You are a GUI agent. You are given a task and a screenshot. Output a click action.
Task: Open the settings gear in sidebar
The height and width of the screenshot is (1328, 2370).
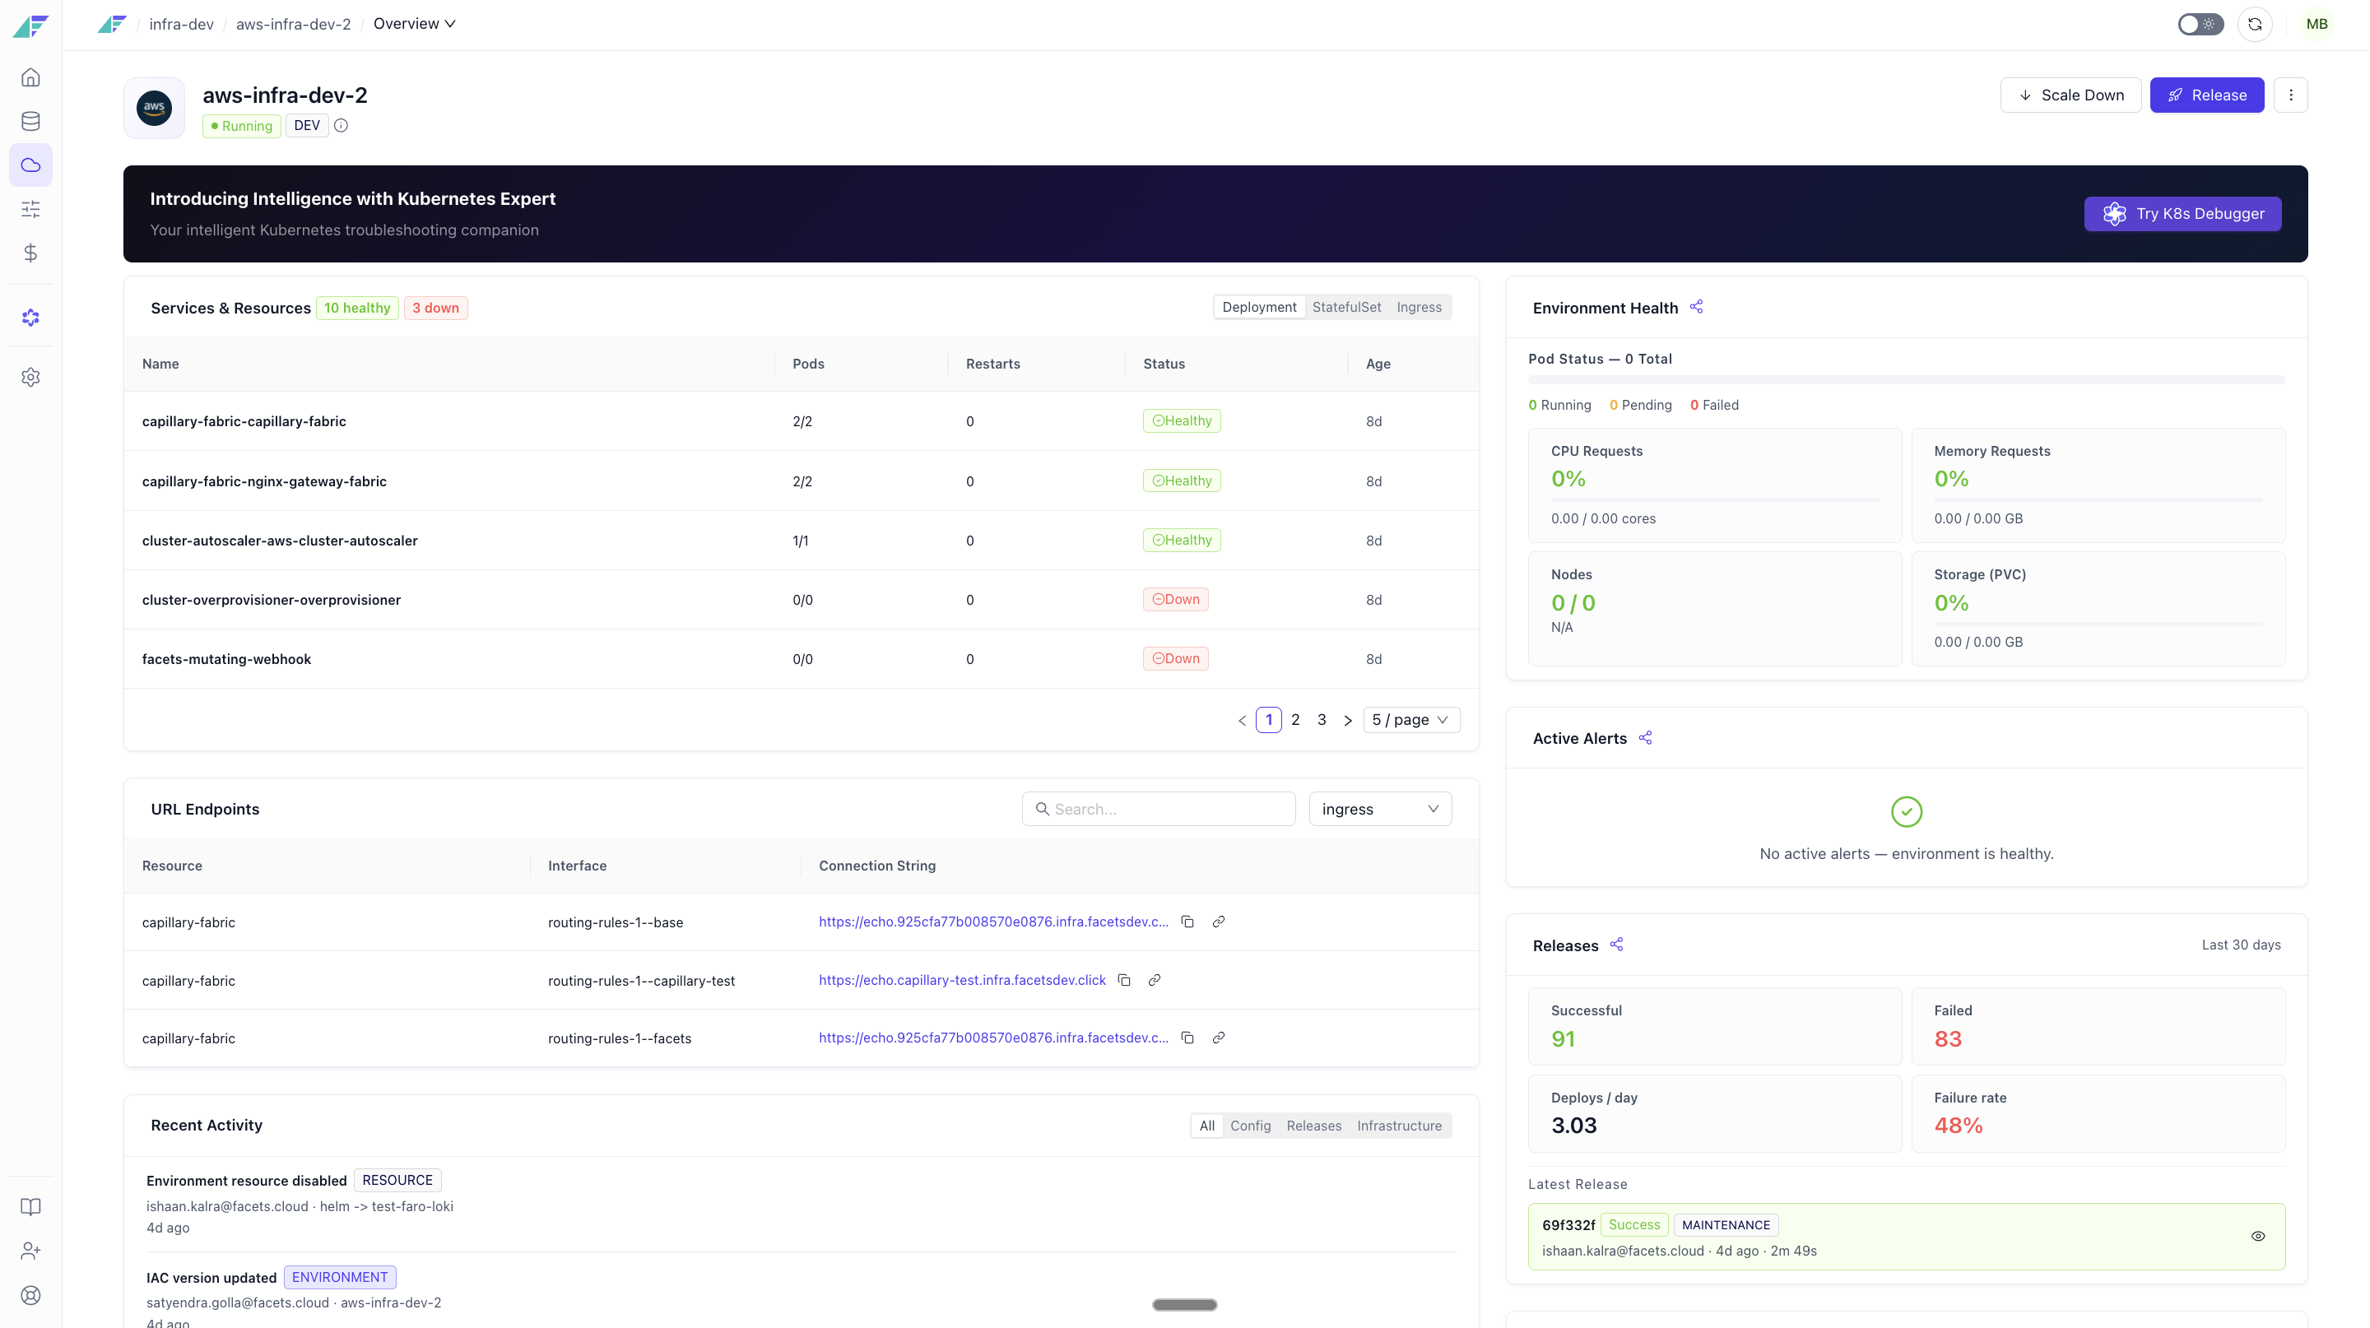pyautogui.click(x=30, y=377)
